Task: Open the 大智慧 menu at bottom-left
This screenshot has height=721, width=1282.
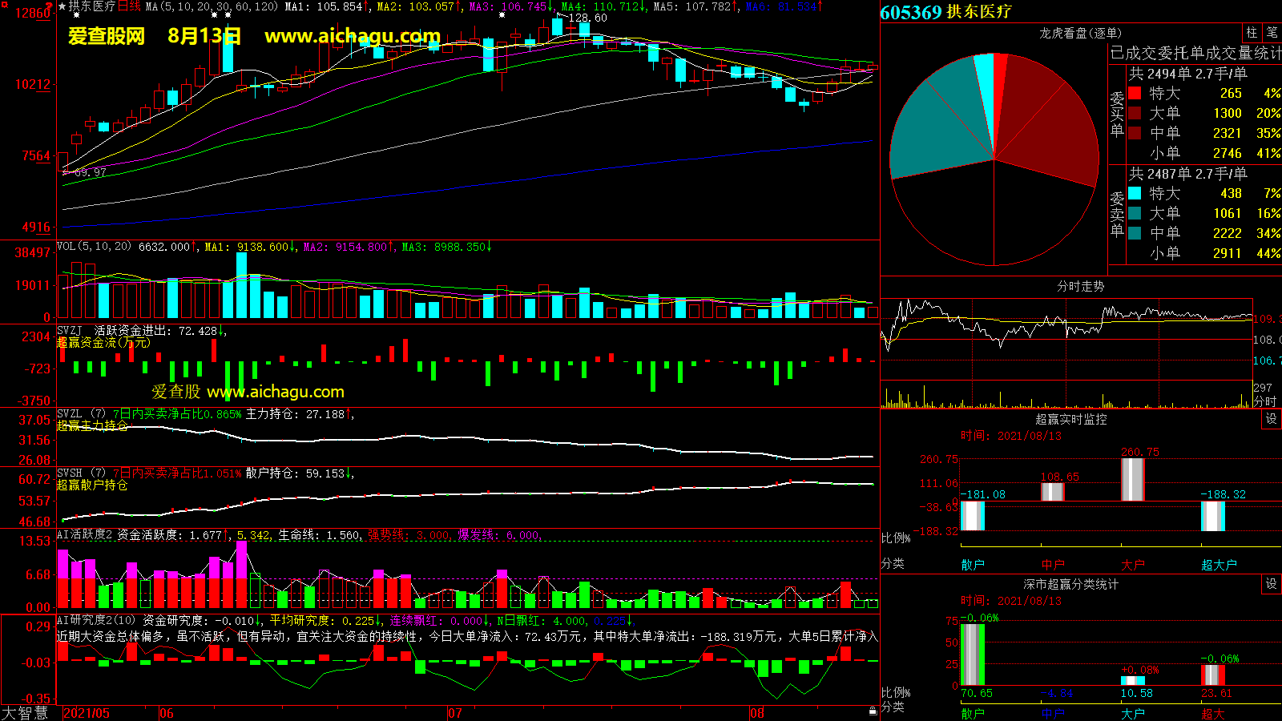Action: click(26, 712)
